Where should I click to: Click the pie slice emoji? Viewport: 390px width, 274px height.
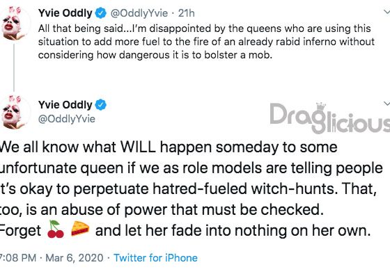80,229
